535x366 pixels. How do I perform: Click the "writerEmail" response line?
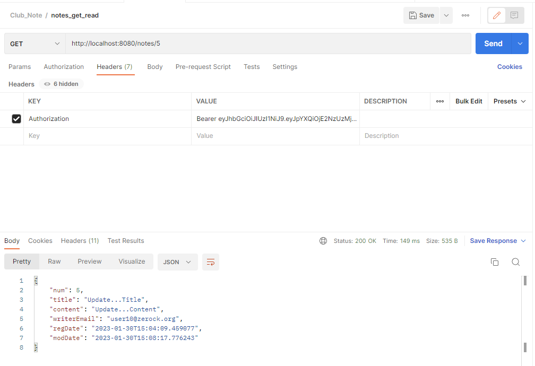pyautogui.click(x=116, y=319)
